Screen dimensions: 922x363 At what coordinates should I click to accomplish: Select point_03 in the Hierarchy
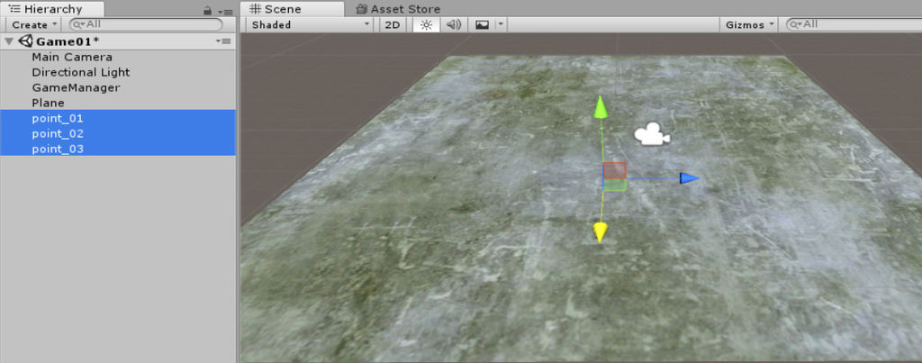coord(118,149)
